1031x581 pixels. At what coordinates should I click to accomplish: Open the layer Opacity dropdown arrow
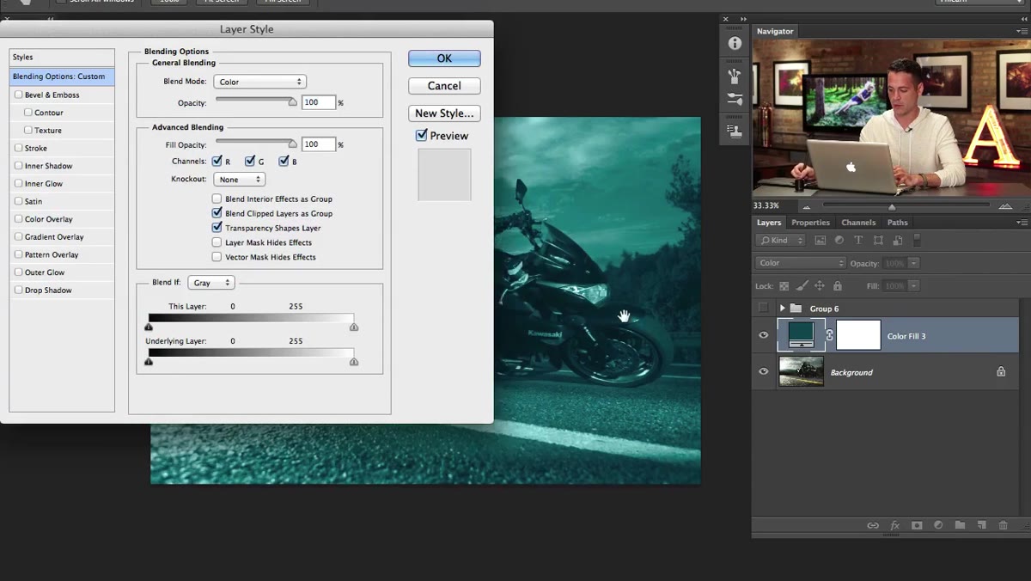click(914, 263)
